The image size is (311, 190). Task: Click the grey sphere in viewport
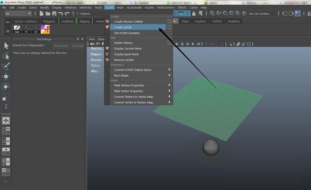pos(211,147)
